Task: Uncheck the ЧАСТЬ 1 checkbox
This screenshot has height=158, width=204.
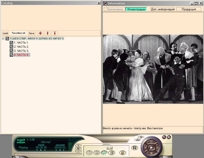Action: point(11,43)
